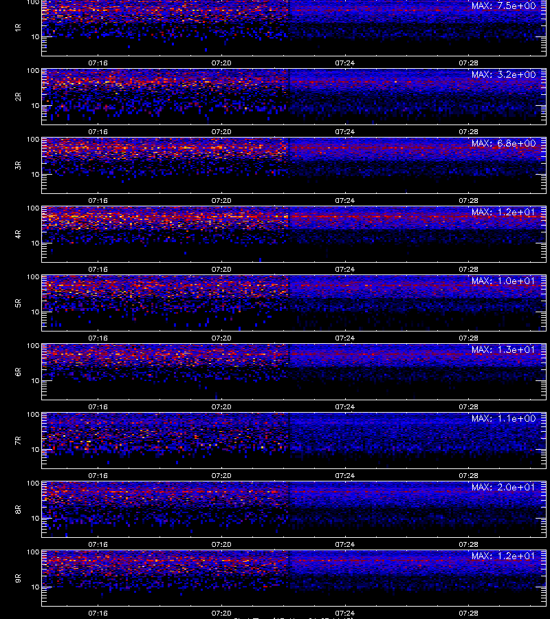Select the "9R" panel axis label

(18, 578)
